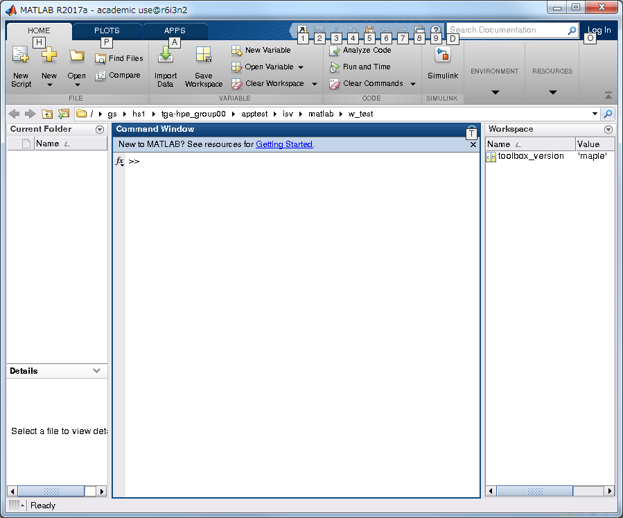623x518 pixels.
Task: Switch to the APPS tab
Action: click(175, 31)
